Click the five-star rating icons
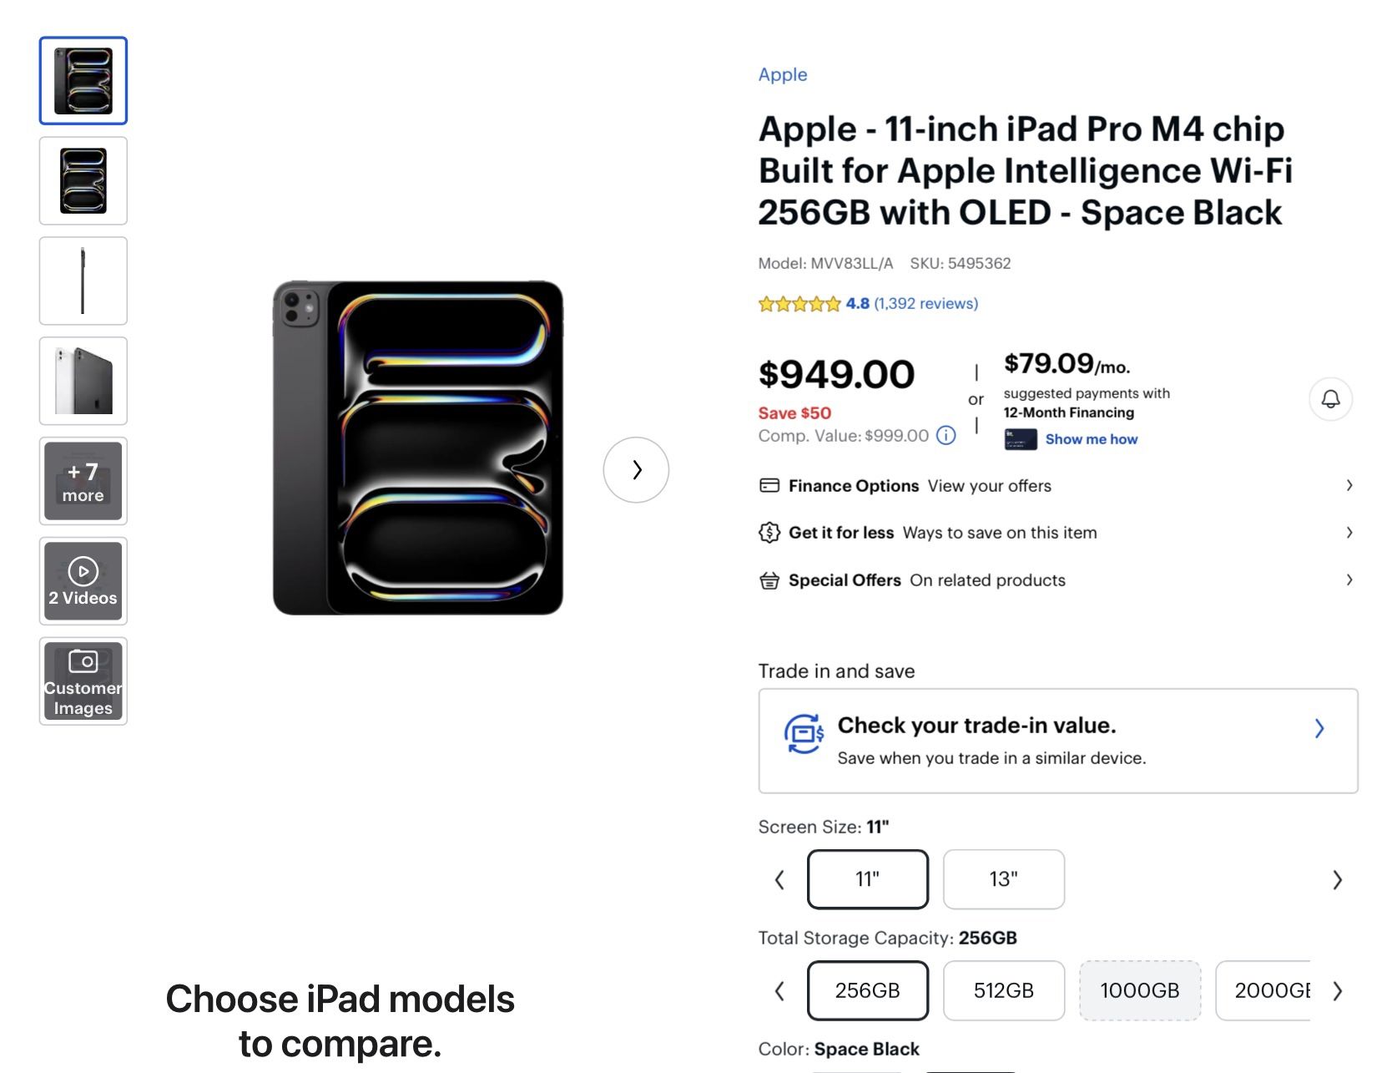 (799, 304)
